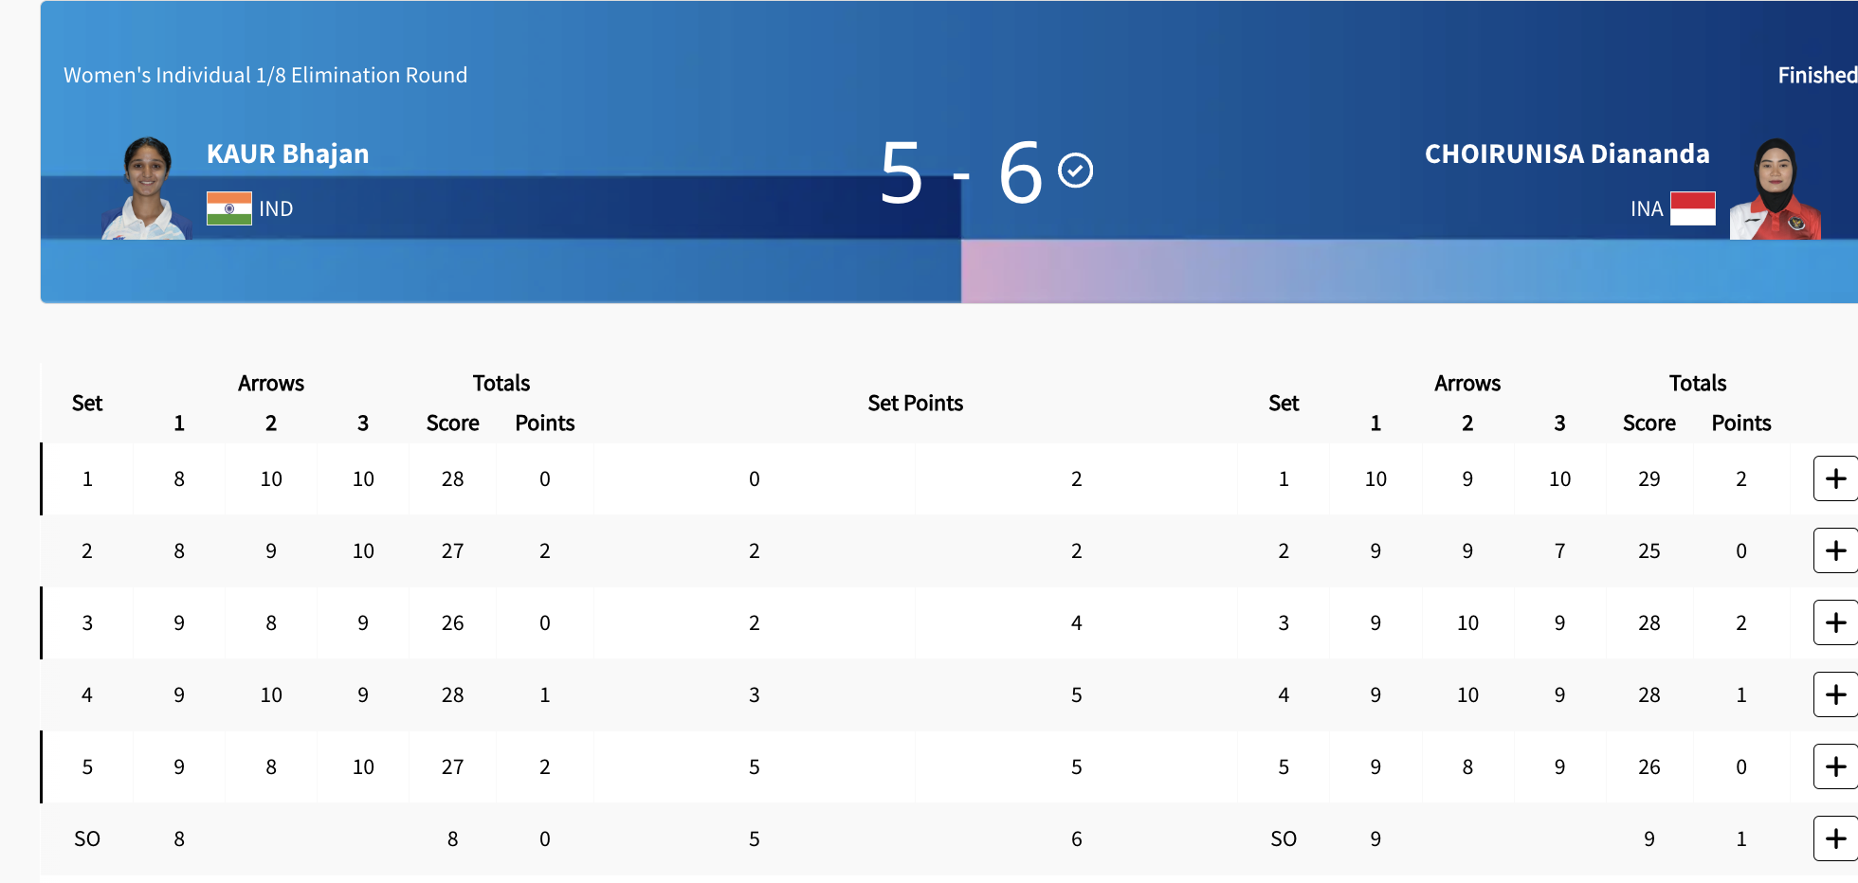Image resolution: width=1858 pixels, height=883 pixels.
Task: Click the 5 - 6 final score
Action: (x=959, y=172)
